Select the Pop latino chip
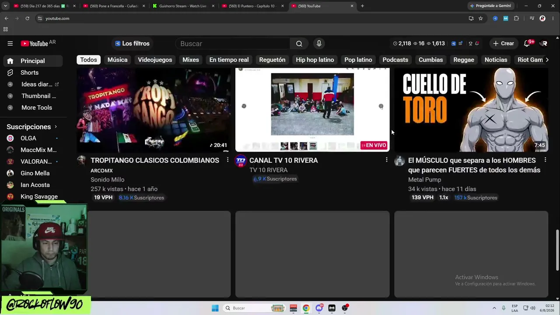This screenshot has height=315, width=560. coord(358,60)
